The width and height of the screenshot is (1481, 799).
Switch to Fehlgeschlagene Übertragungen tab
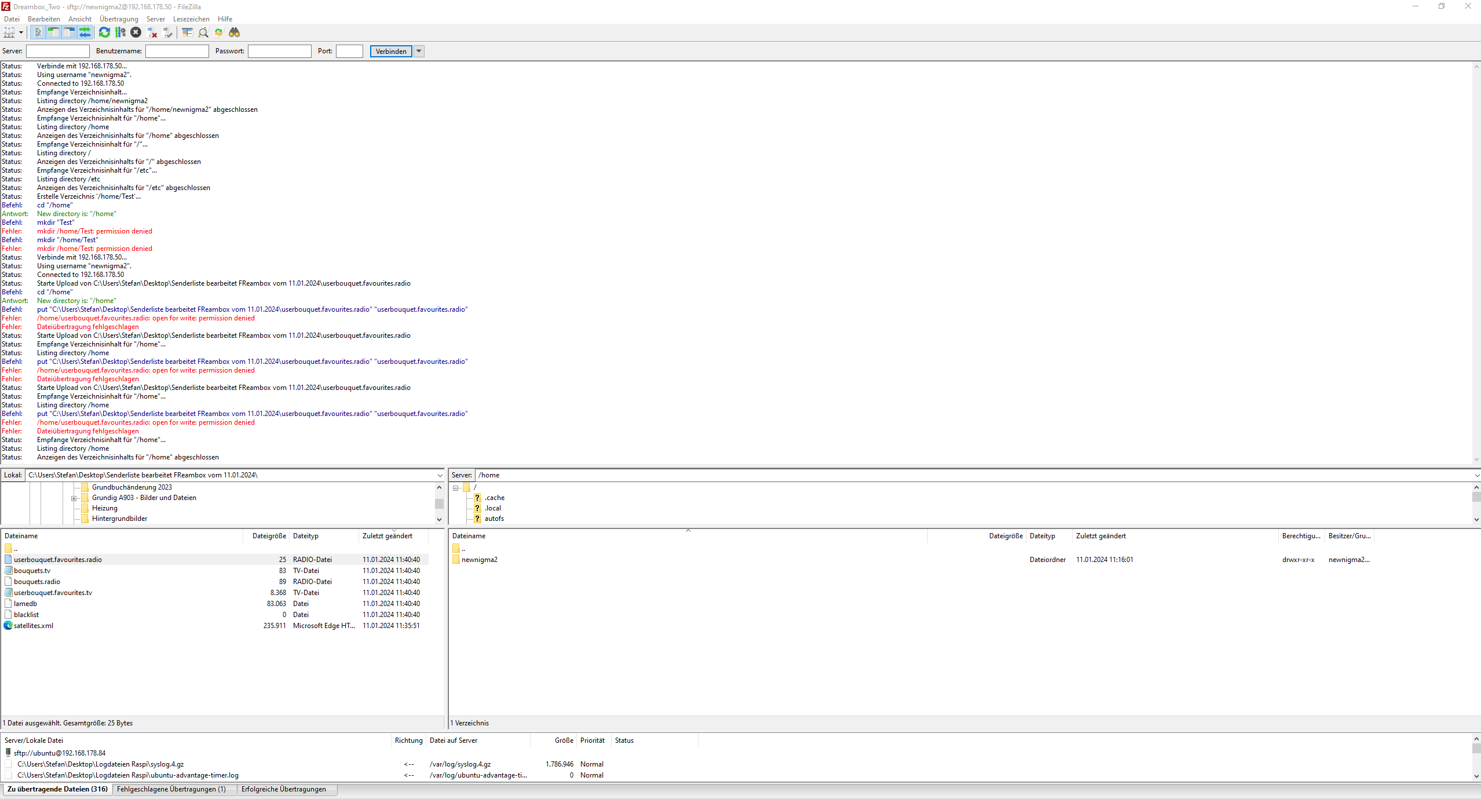171,789
